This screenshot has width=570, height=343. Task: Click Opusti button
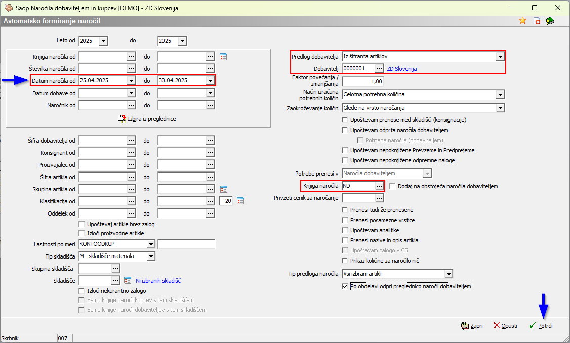coord(505,326)
